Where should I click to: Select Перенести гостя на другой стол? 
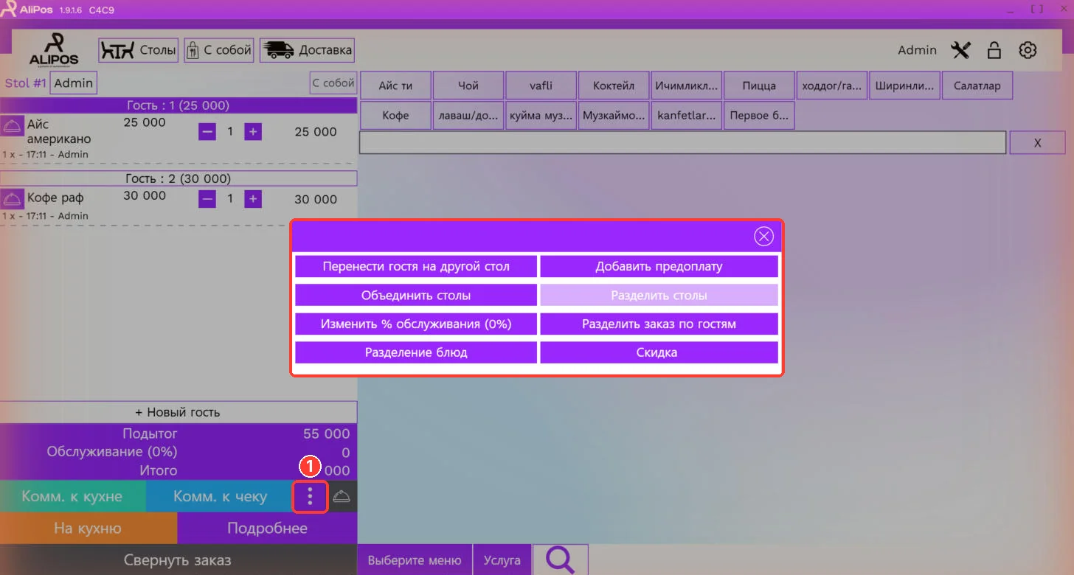coord(416,266)
